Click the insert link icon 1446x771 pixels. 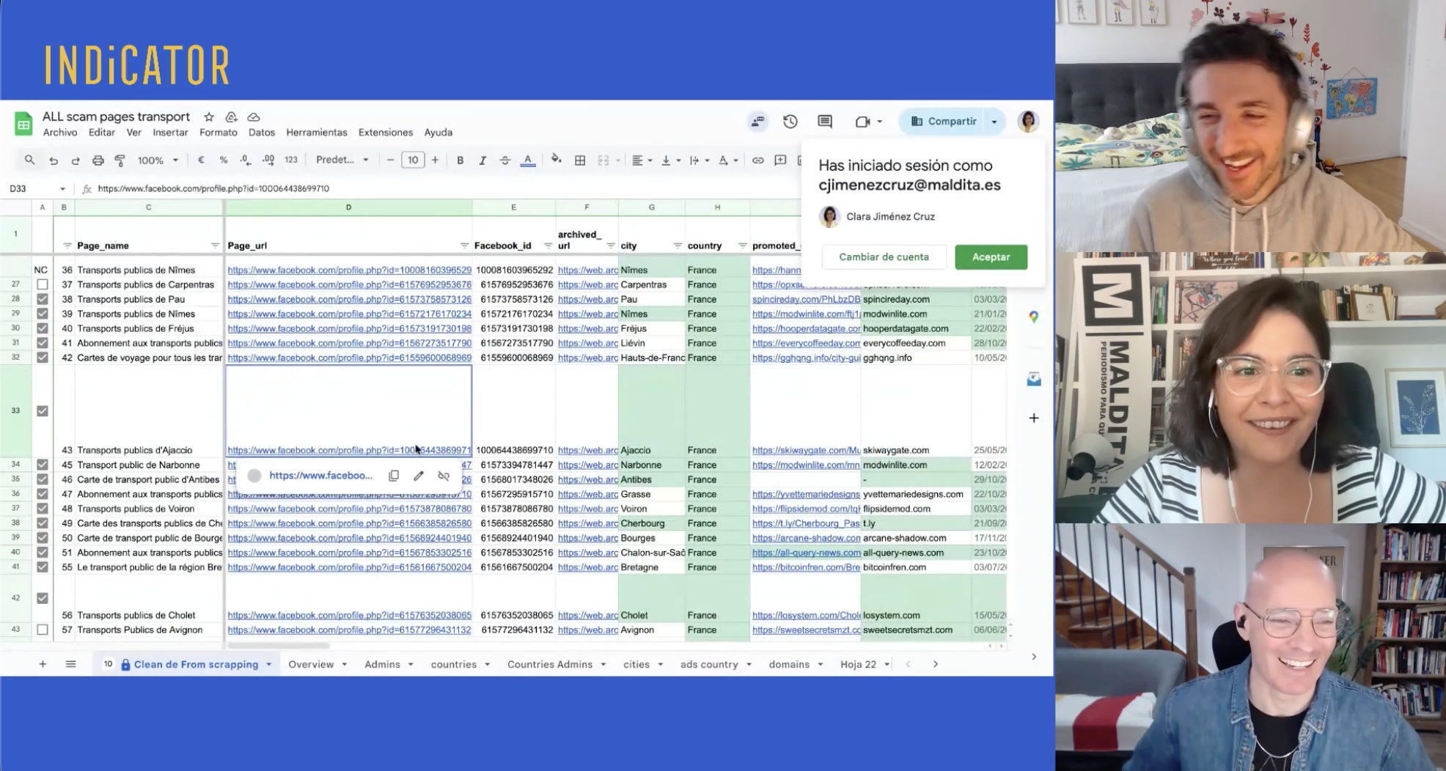click(757, 161)
